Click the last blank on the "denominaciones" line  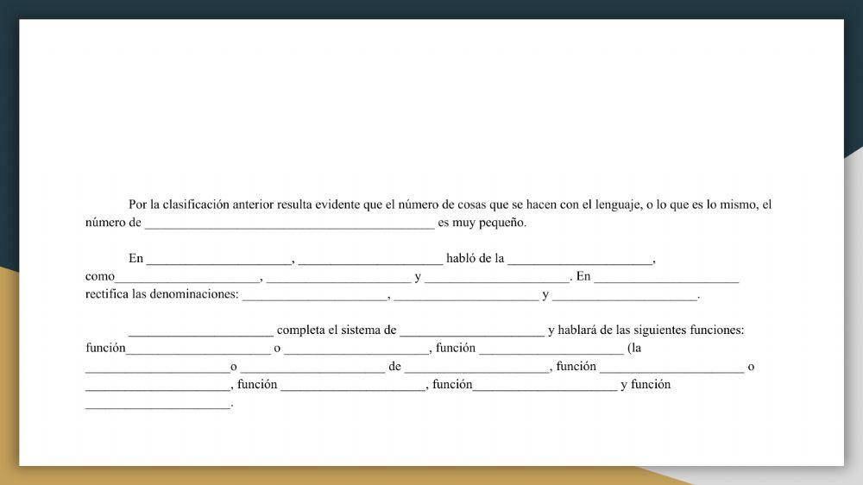[625, 295]
